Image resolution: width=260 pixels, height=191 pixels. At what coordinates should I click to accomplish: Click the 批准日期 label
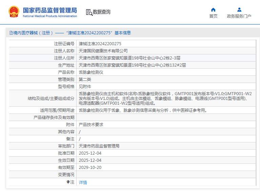point(66,153)
